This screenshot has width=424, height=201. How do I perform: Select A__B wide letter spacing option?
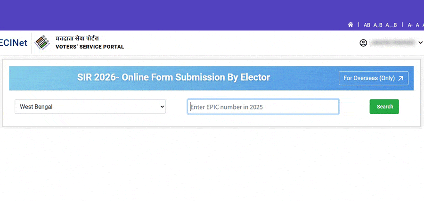tap(391, 25)
